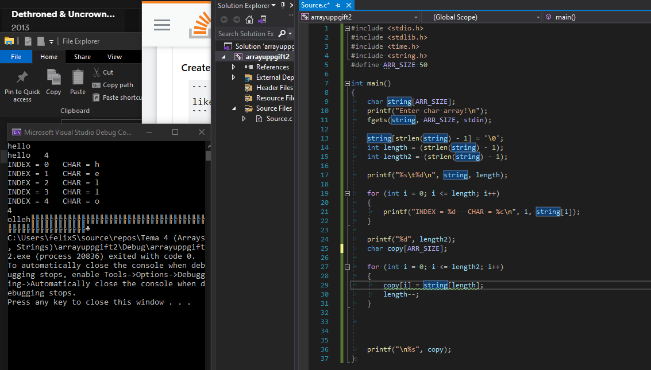Image resolution: width=651 pixels, height=370 pixels.
Task: Open the arrayuppgift2 project scope dropdown
Action: point(360,17)
